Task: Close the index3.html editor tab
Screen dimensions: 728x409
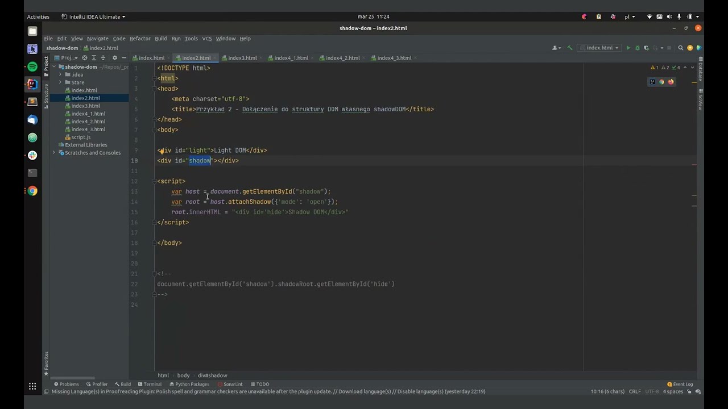Action: [261, 58]
